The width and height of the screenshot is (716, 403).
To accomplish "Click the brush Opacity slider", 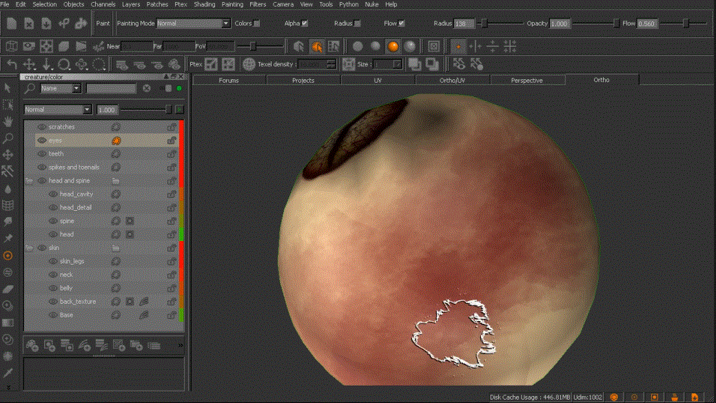I will coord(596,23).
